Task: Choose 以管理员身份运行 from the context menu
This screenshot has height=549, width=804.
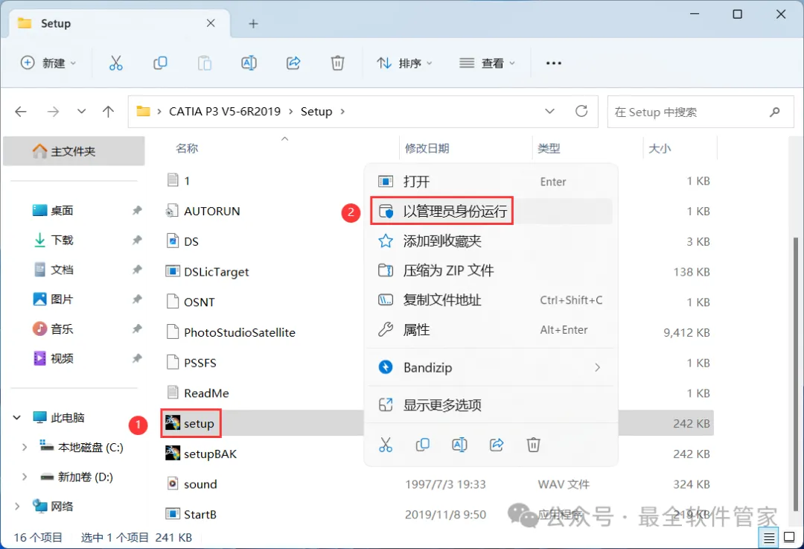Action: pos(491,212)
